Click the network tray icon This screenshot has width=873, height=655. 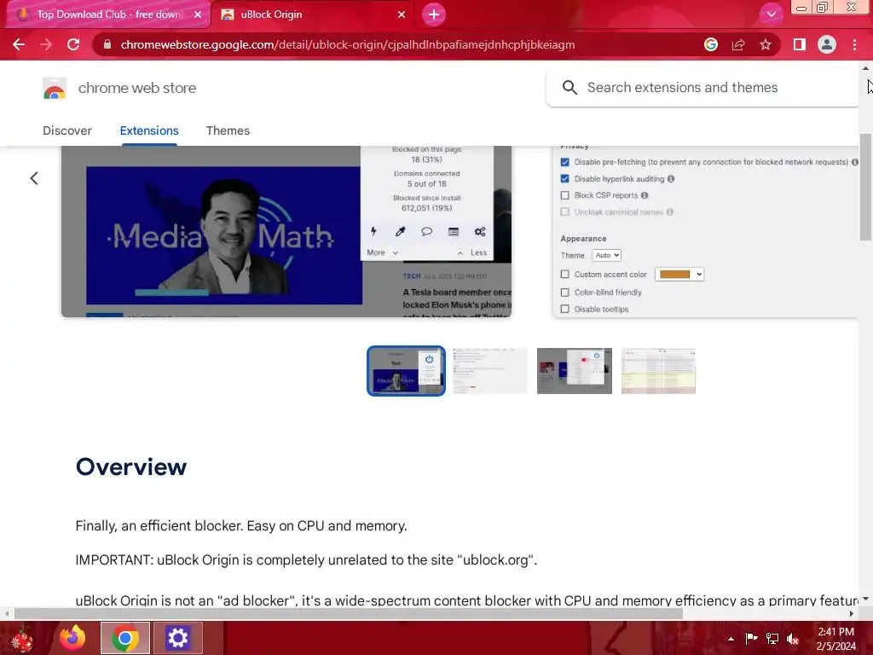coord(772,639)
